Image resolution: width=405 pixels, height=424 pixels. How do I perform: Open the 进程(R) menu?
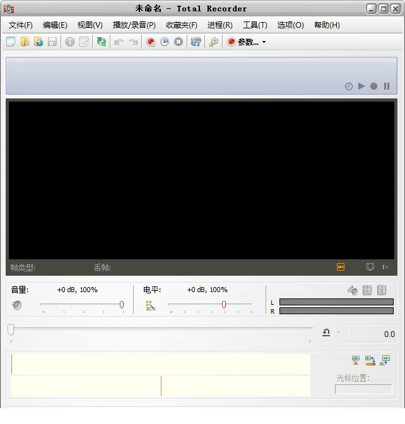220,25
